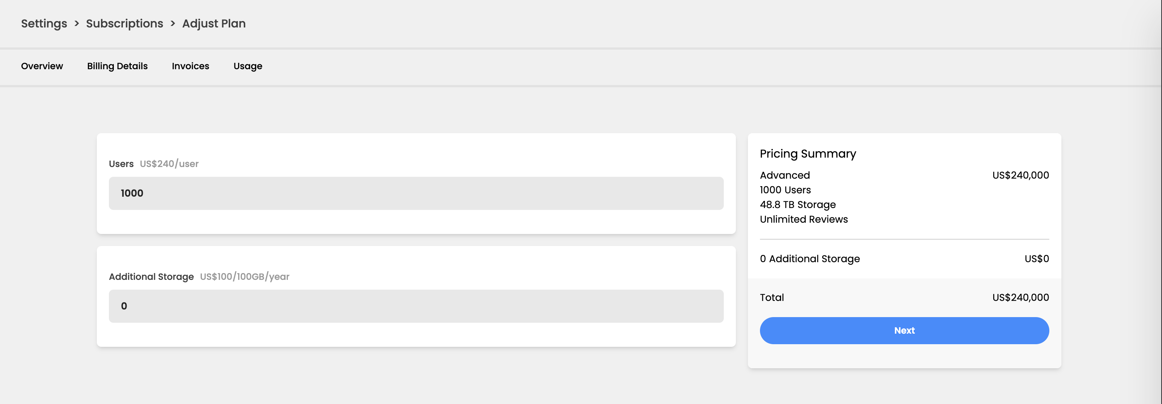The width and height of the screenshot is (1162, 404).
Task: Click the Total amount US$240,000
Action: [x=1020, y=297]
